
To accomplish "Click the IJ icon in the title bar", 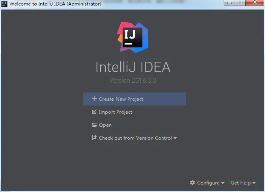I will click(4, 4).
